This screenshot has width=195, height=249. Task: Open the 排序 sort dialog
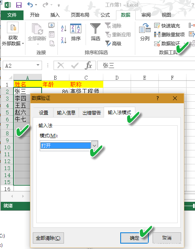tap(76, 32)
